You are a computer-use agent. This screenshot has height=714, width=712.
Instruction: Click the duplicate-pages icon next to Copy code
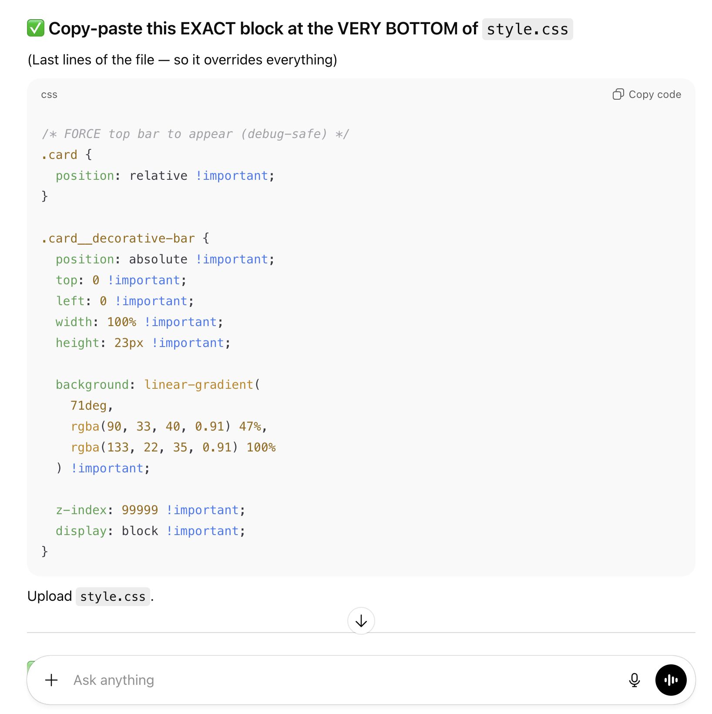618,94
